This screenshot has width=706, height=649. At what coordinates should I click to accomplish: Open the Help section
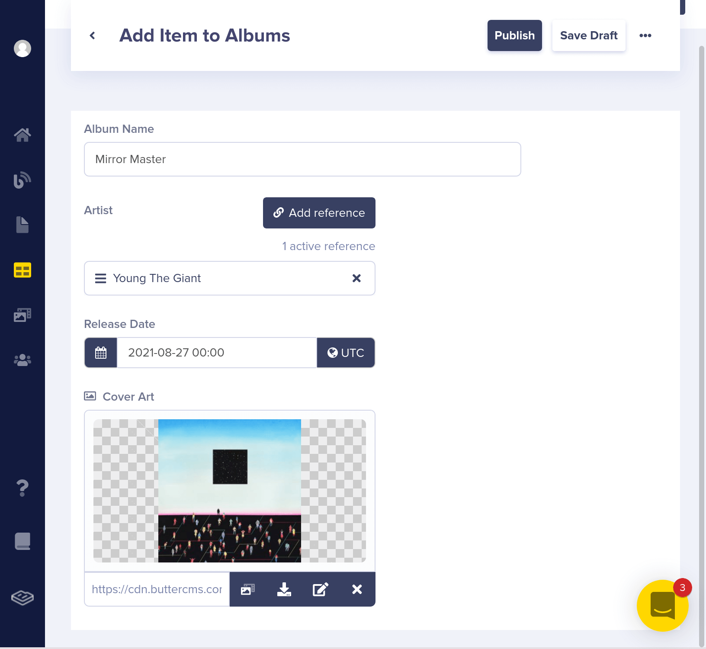(22, 488)
